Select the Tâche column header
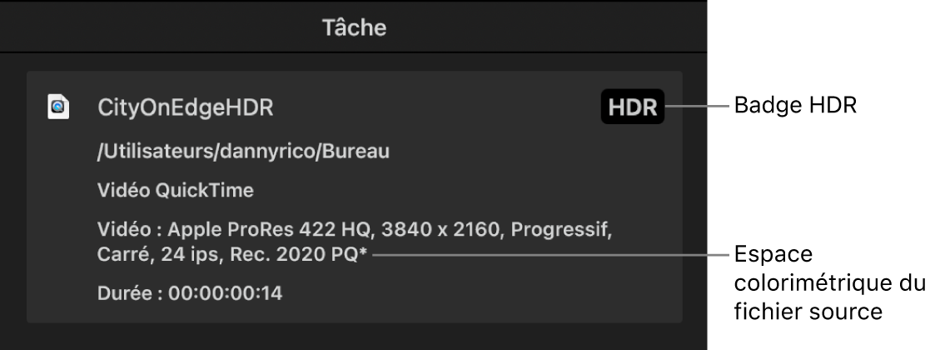 (354, 27)
